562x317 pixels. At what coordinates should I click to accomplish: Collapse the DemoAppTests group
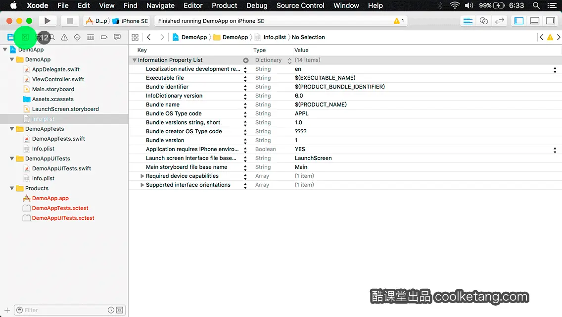pyautogui.click(x=12, y=128)
